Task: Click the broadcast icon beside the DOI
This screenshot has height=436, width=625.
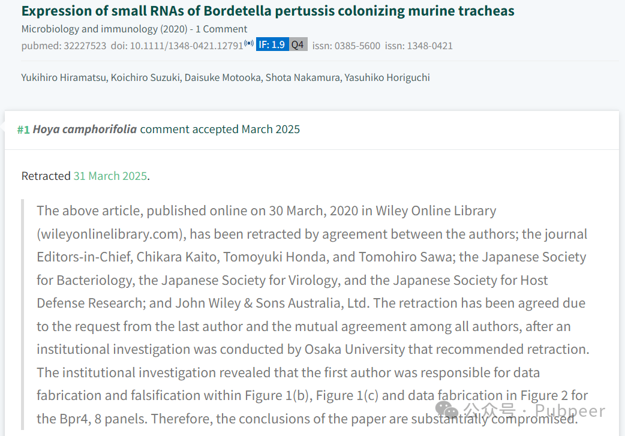Action: [x=249, y=43]
